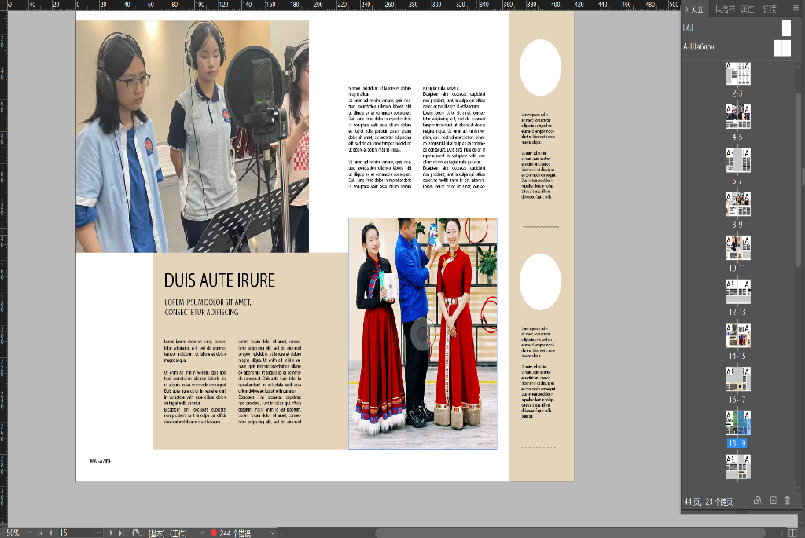Go to previous page arrow
The width and height of the screenshot is (805, 538).
[51, 533]
